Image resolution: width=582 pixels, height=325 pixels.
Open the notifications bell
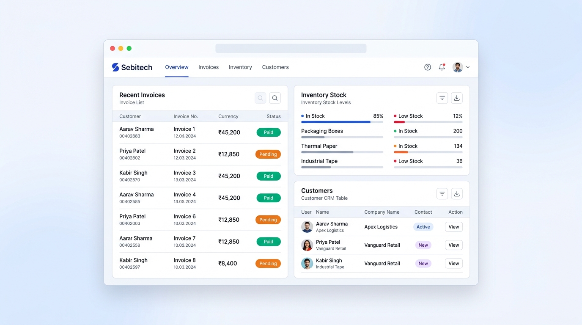point(442,67)
